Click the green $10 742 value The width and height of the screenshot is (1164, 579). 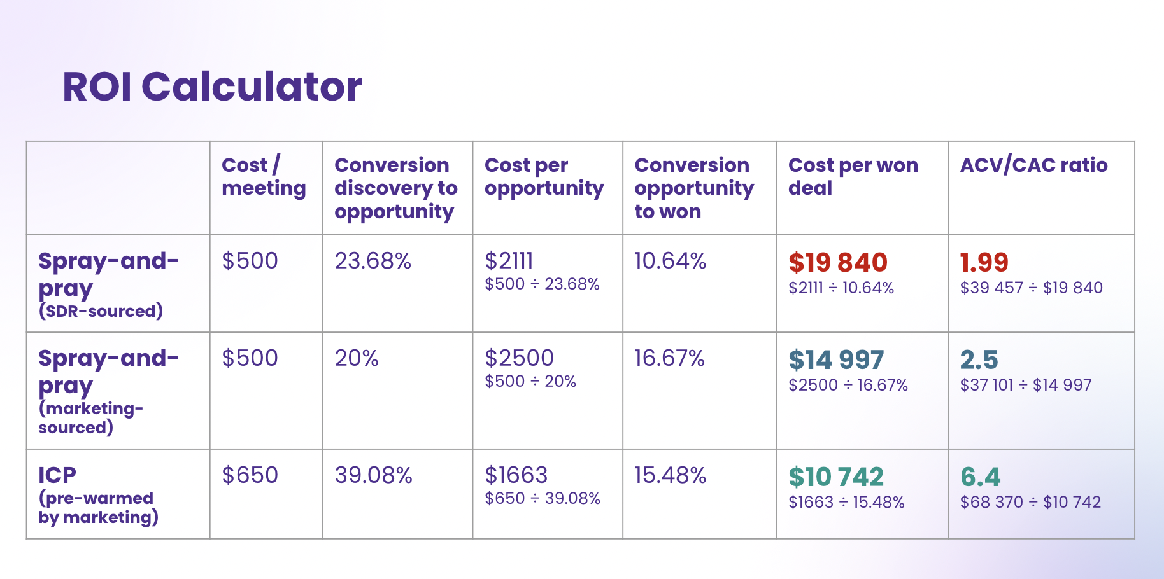pos(836,477)
